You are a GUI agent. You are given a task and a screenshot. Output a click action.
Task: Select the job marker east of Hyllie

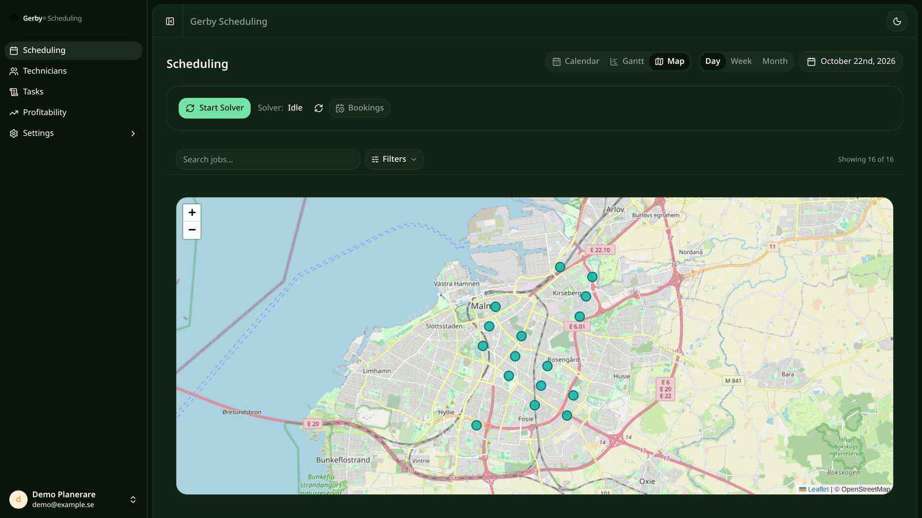pyautogui.click(x=477, y=425)
